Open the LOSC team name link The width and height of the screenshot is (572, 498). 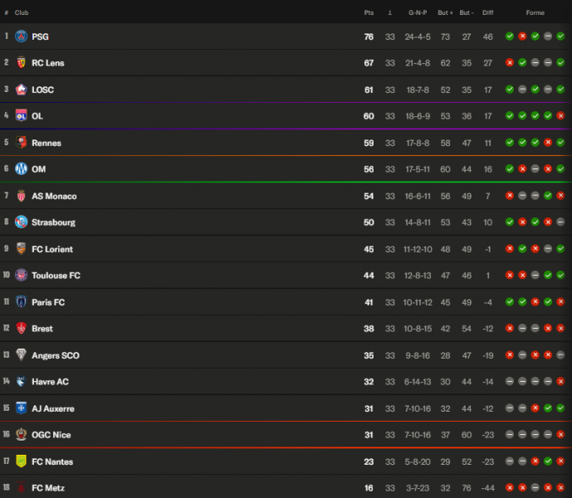pos(42,90)
